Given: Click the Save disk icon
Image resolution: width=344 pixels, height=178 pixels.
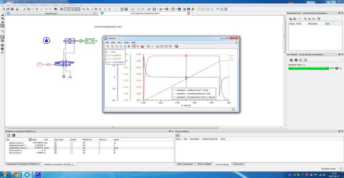Looking at the screenshot, I should point(12,9).
